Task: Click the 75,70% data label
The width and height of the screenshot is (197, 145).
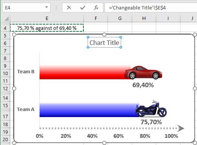Action: pos(151,122)
